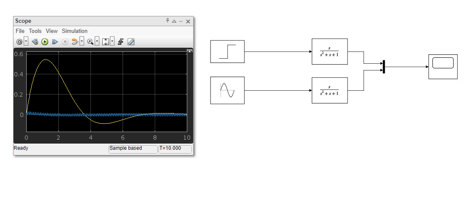
Task: Click the Highlight Simulink Block icon
Action: [75, 42]
